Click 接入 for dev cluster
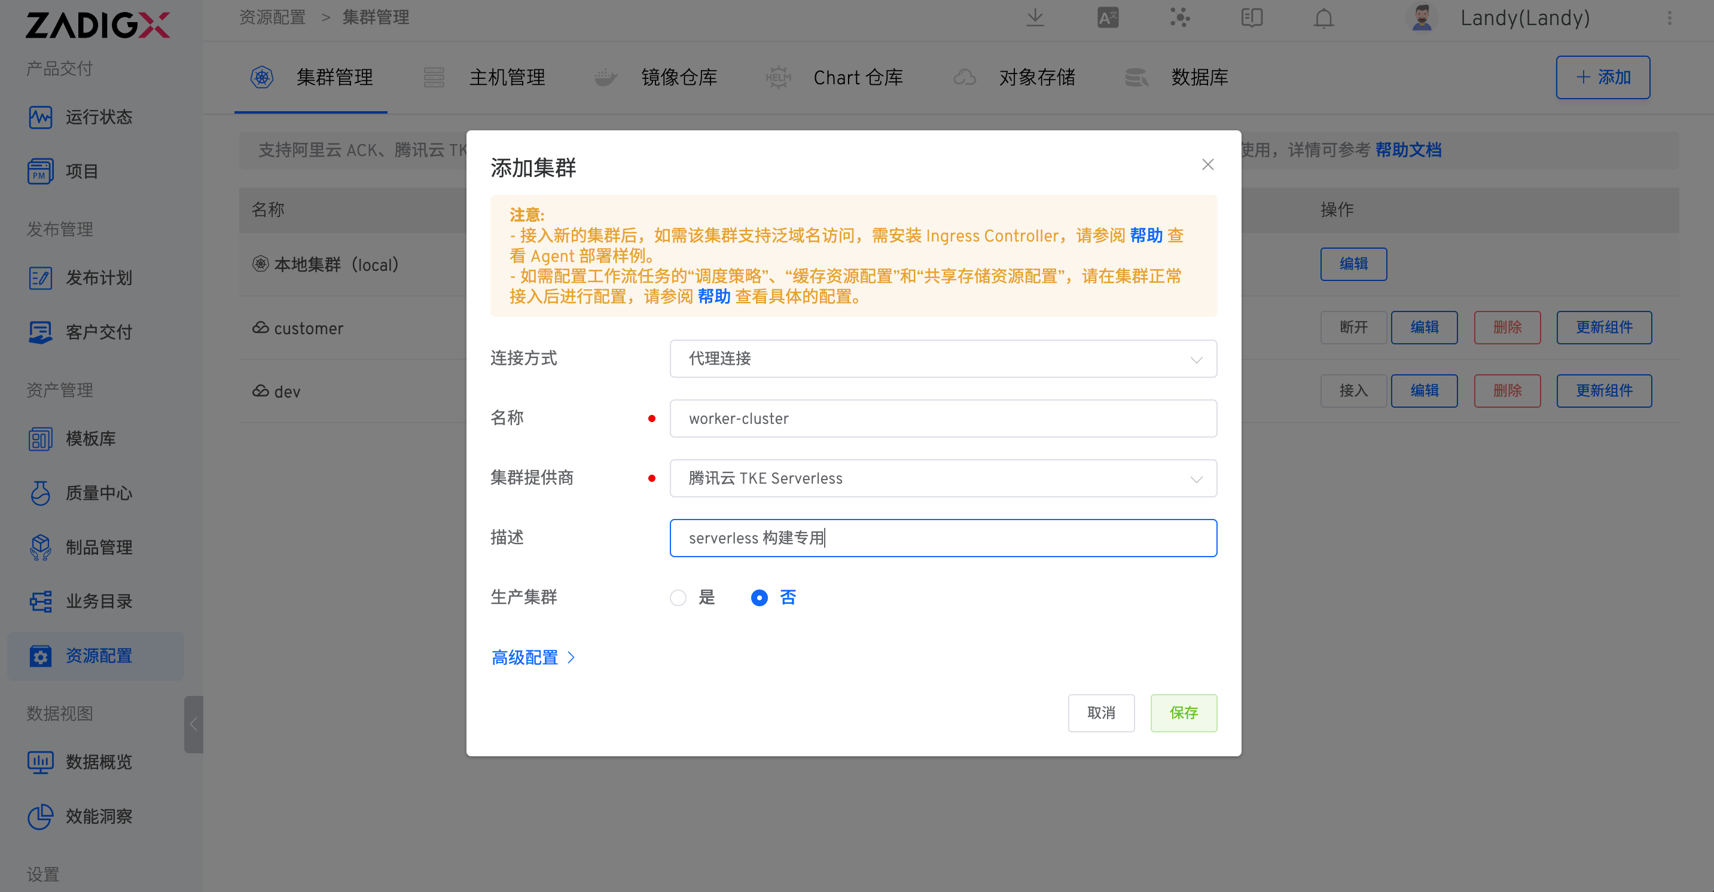The width and height of the screenshot is (1714, 892). (1353, 390)
